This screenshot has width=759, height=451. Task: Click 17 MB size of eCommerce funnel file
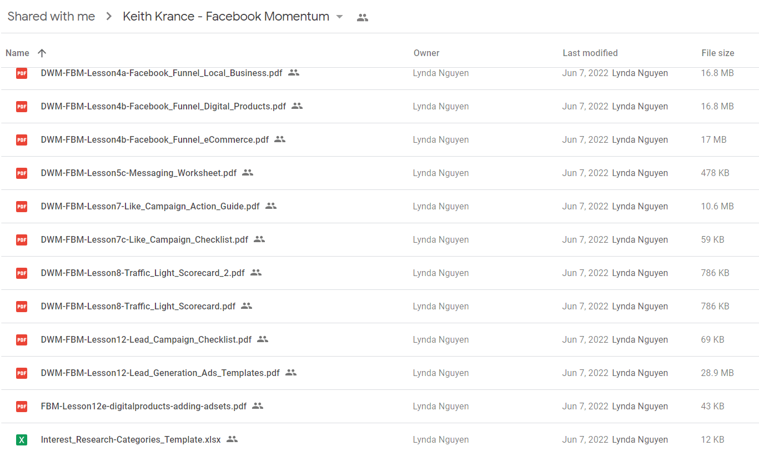714,139
